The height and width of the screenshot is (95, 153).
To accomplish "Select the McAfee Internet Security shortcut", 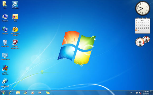I will [x=15, y=44].
